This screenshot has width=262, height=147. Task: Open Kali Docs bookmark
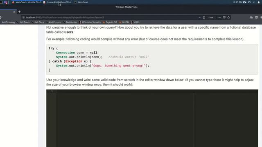pos(38,22)
